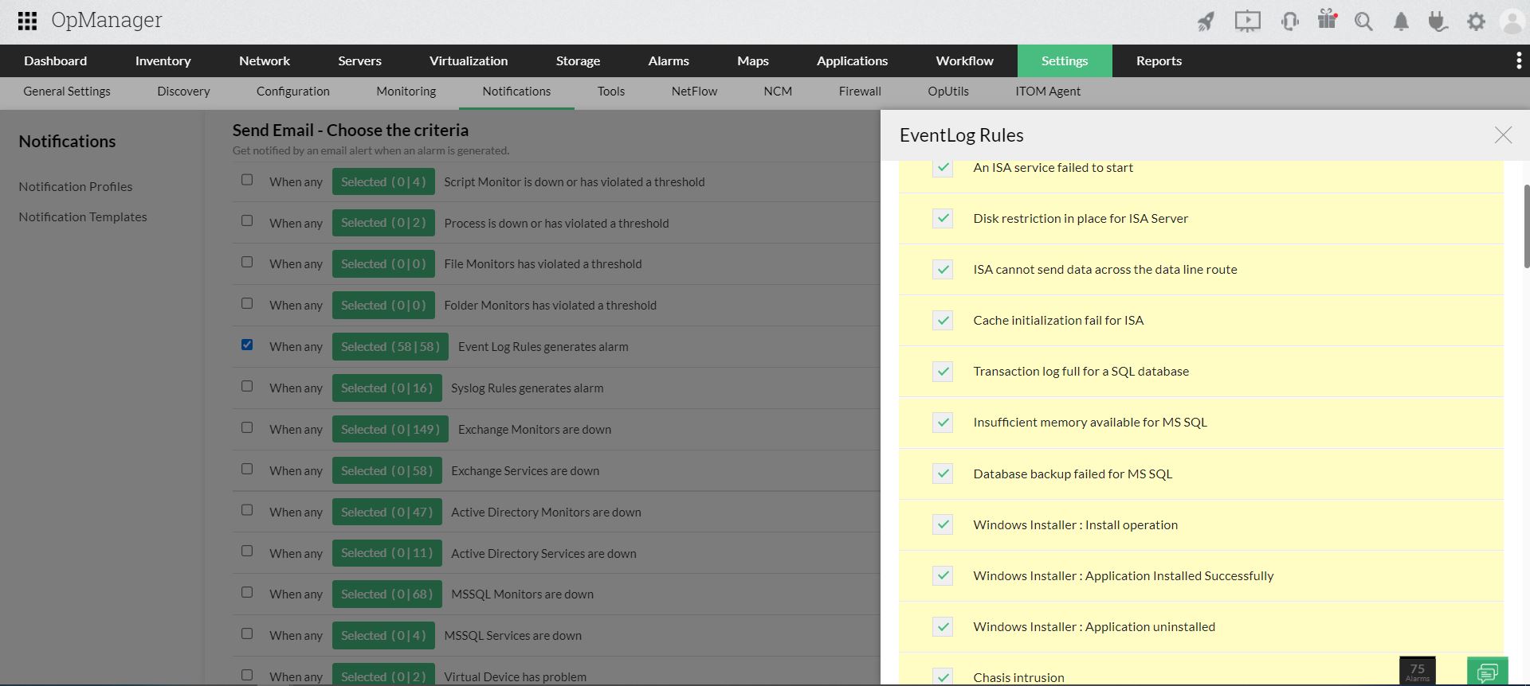This screenshot has height=686, width=1530.
Task: Open Selected (0|149) Exchange Monitors selector
Action: (390, 429)
